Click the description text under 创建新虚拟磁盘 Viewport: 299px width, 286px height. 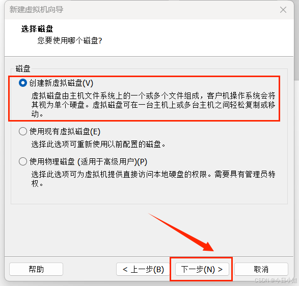(x=153, y=105)
